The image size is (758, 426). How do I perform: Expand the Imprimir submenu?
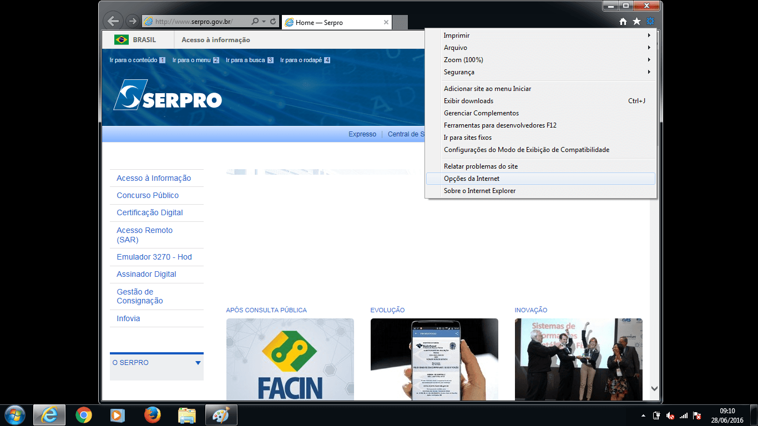click(x=541, y=35)
